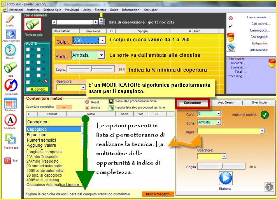Click the green Aggiungi metodo checkmark
277x200 pixels.
pyautogui.click(x=265, y=115)
